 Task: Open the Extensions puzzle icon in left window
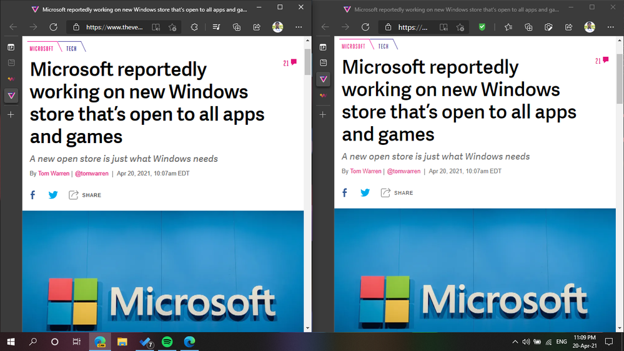194,27
